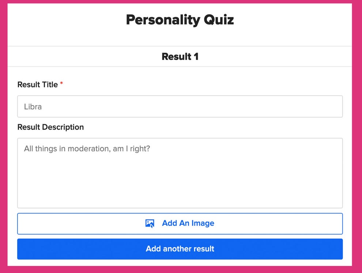Click the Result 1 section header

(x=180, y=57)
